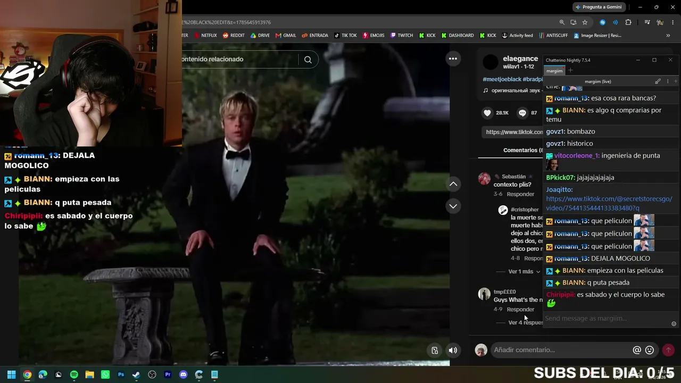The height and width of the screenshot is (383, 681).
Task: Open the REDDIT bookmark
Action: [234, 36]
